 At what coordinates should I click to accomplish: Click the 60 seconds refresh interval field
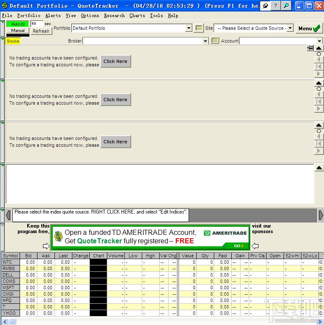point(37,24)
